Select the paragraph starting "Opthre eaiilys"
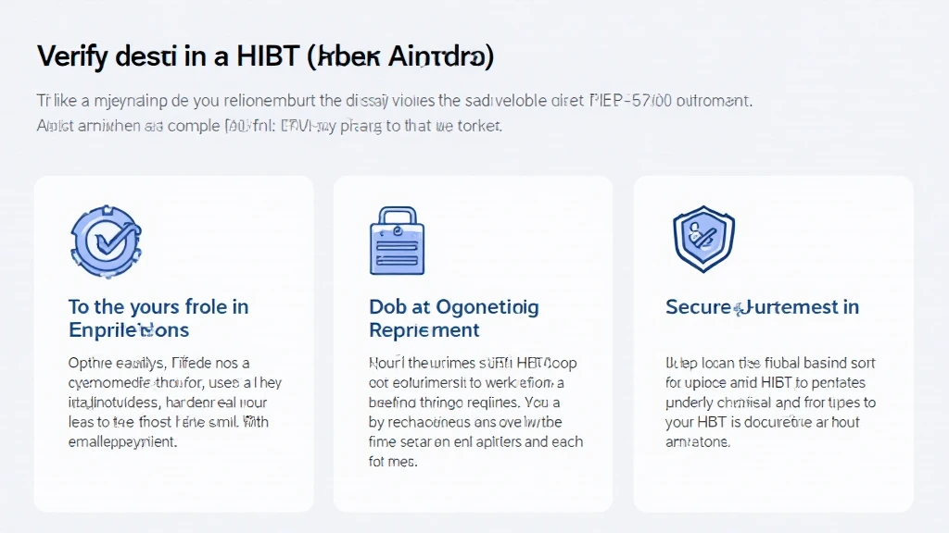This screenshot has width=949, height=533. click(x=175, y=402)
